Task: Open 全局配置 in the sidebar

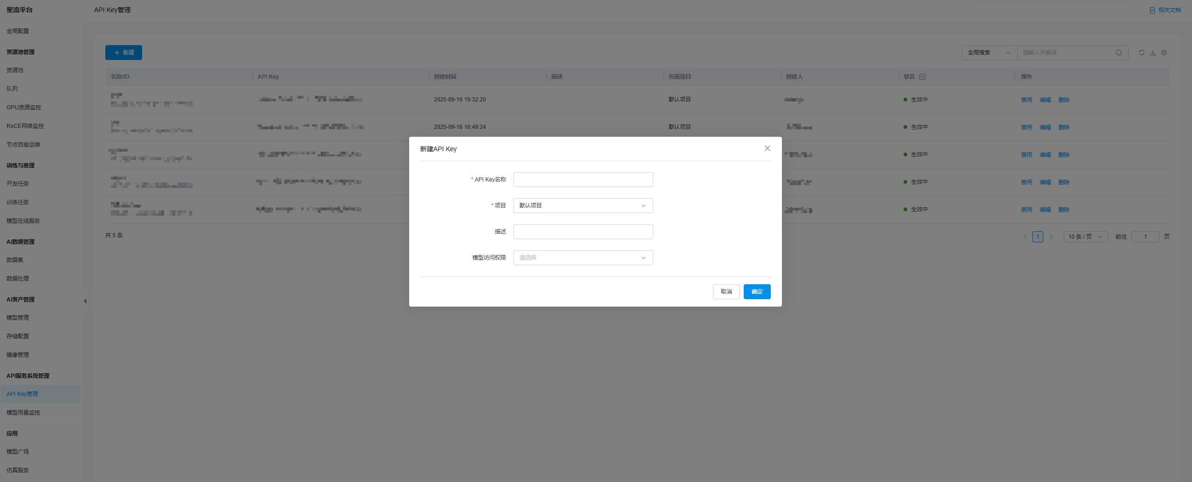Action: click(x=18, y=31)
